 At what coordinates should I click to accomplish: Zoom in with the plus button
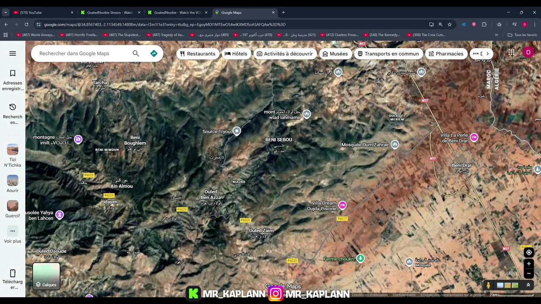[529, 264]
